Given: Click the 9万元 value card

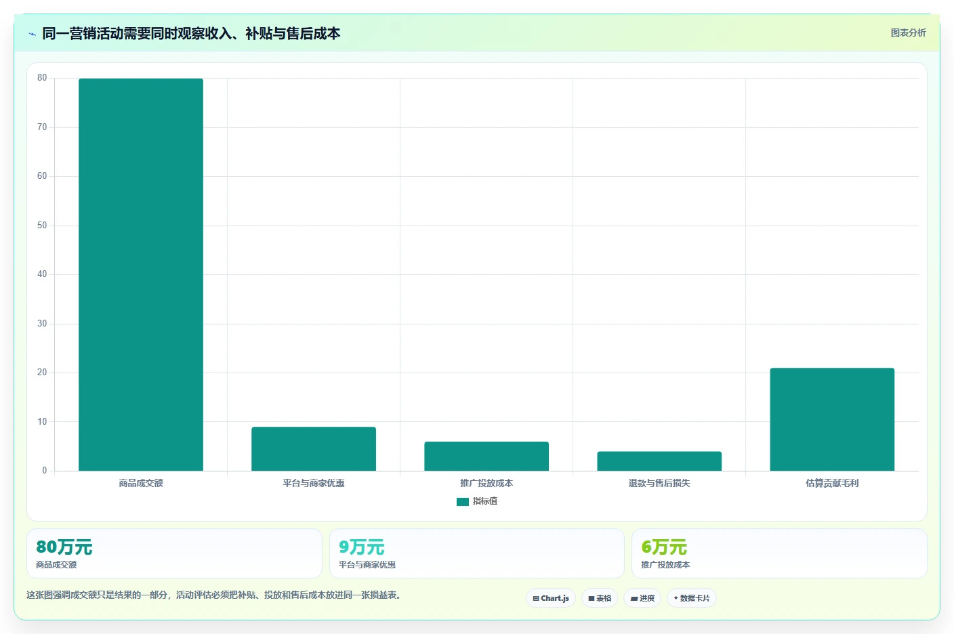Looking at the screenshot, I should click(x=476, y=553).
